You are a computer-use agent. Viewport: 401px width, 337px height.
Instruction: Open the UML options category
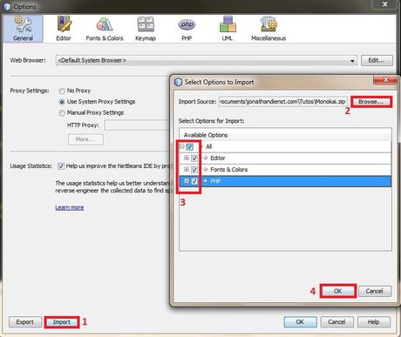pyautogui.click(x=228, y=29)
